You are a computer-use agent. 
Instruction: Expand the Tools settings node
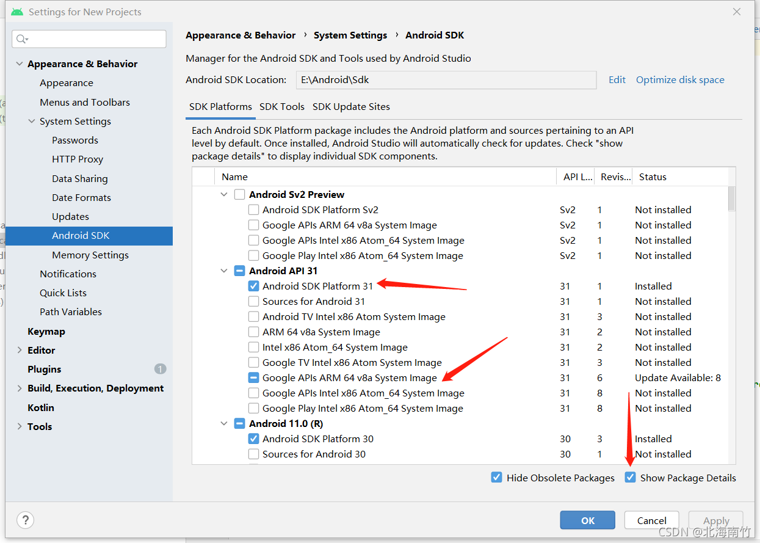(x=20, y=426)
